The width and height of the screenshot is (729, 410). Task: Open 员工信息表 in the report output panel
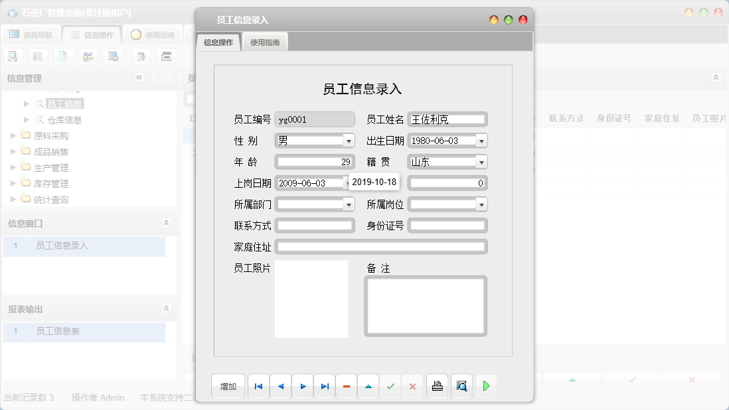tap(58, 332)
